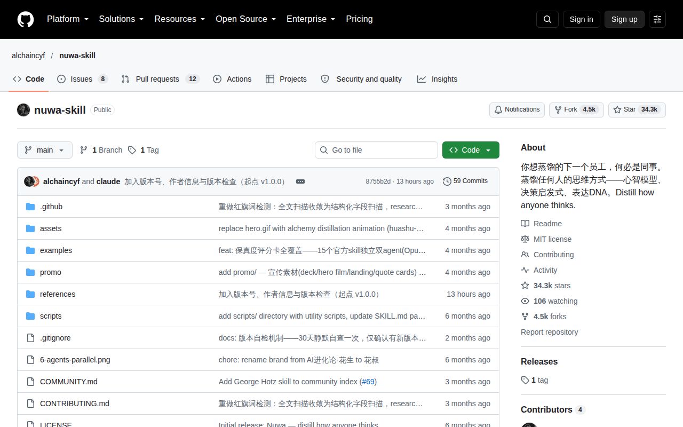Click Sign in
Screen dimensions: 683x427
click(581, 19)
